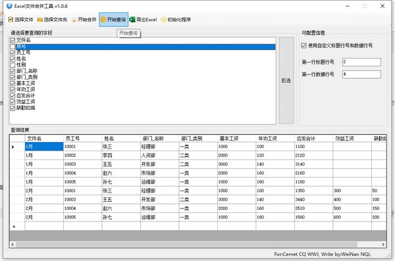Export results with 导出Excel icon
Screen dimensions: 395x261
[132, 19]
